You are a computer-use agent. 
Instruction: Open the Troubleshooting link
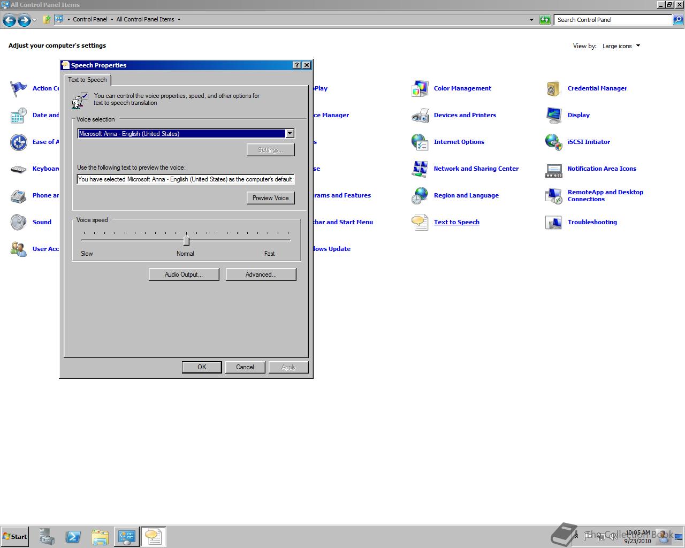click(x=592, y=222)
